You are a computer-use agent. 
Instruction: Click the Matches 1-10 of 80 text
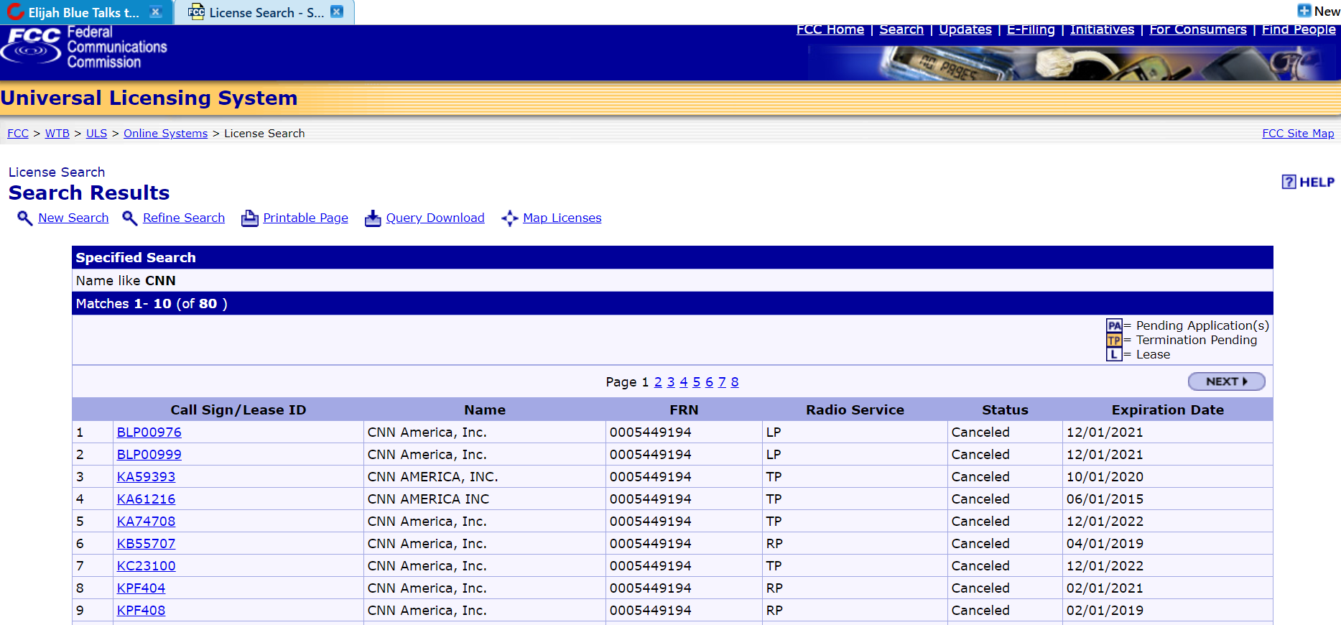pos(152,304)
